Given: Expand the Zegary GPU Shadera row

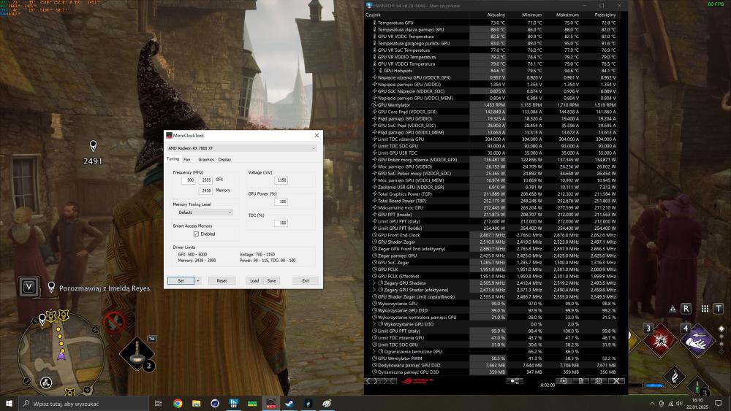Looking at the screenshot, I should point(374,283).
